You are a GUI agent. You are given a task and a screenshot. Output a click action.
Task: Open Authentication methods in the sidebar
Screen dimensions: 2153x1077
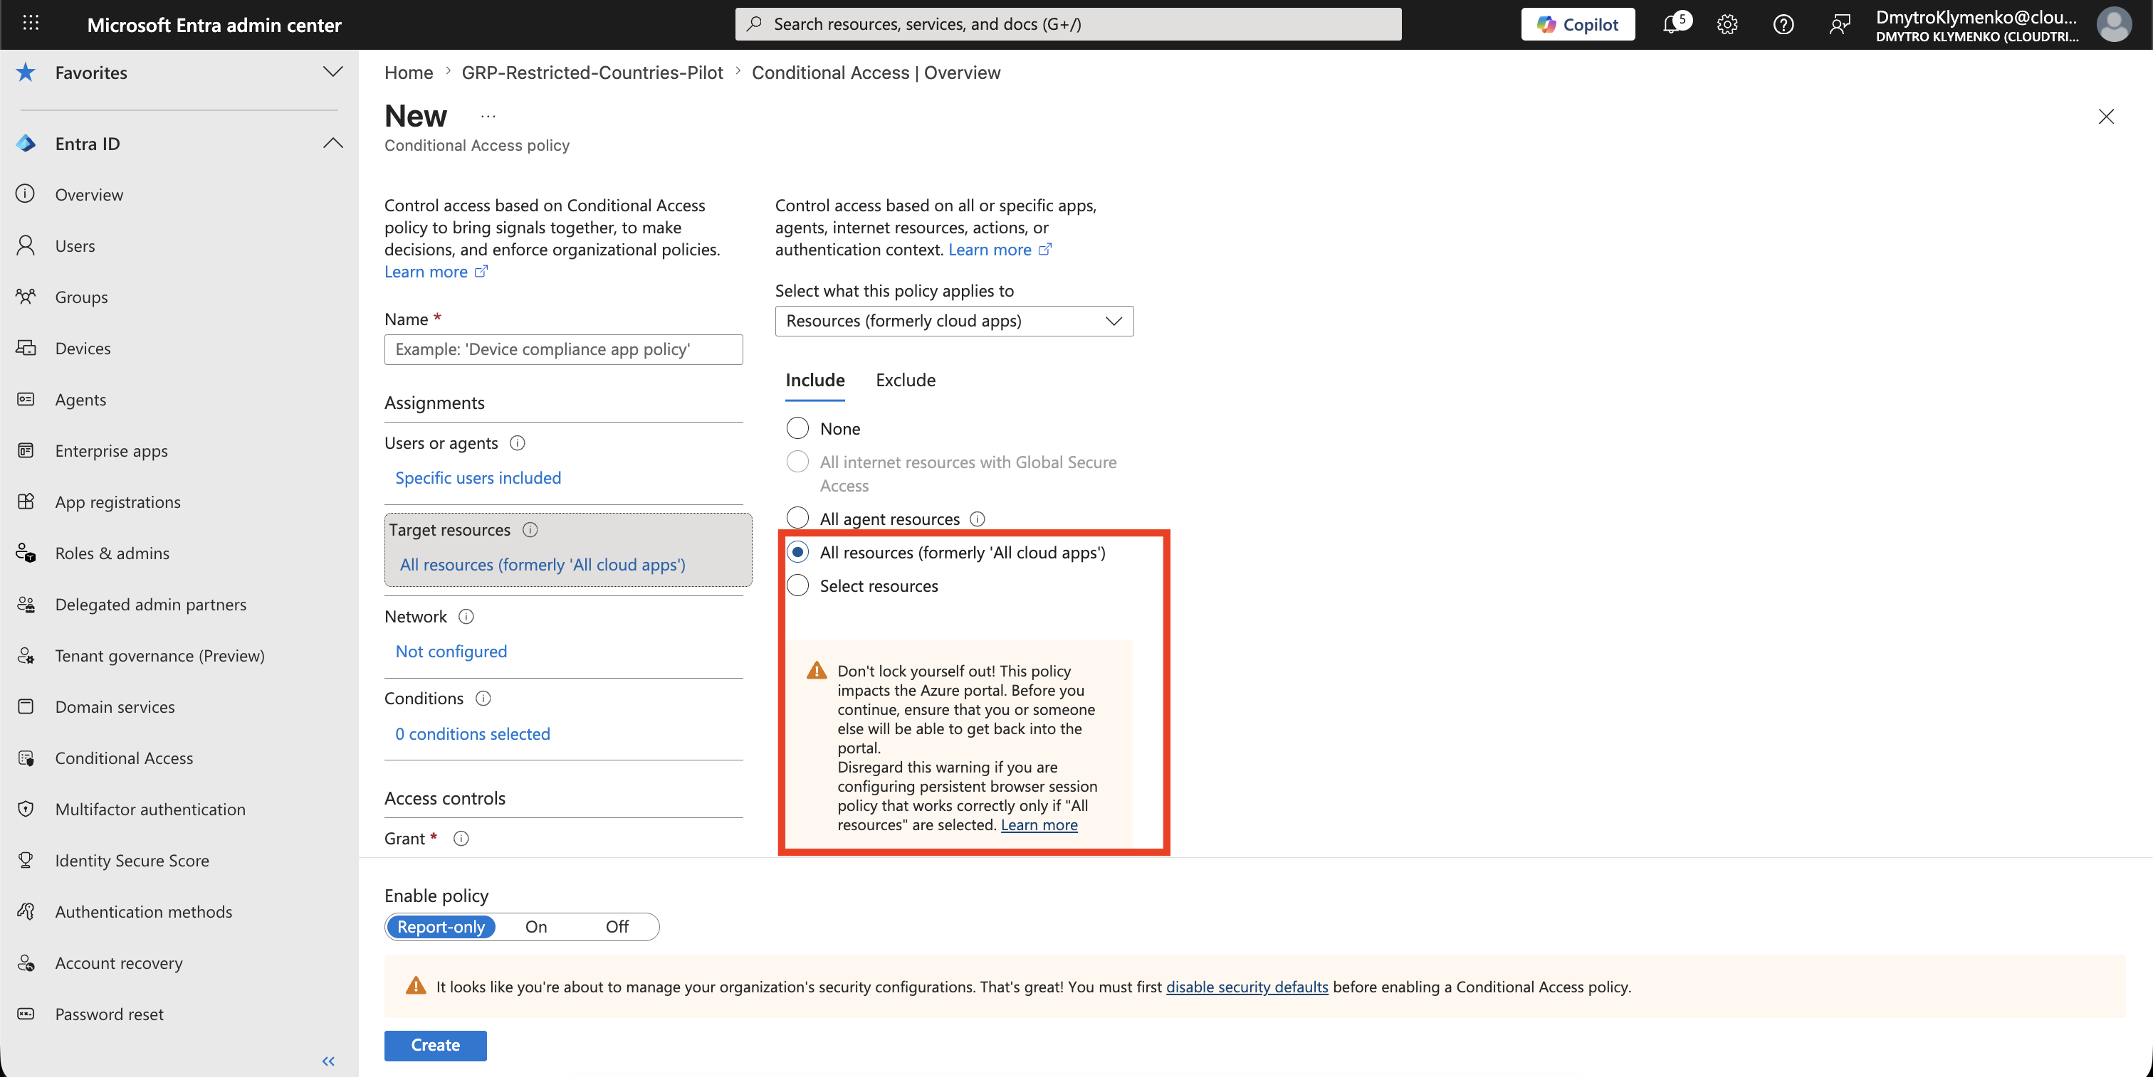pyautogui.click(x=144, y=912)
